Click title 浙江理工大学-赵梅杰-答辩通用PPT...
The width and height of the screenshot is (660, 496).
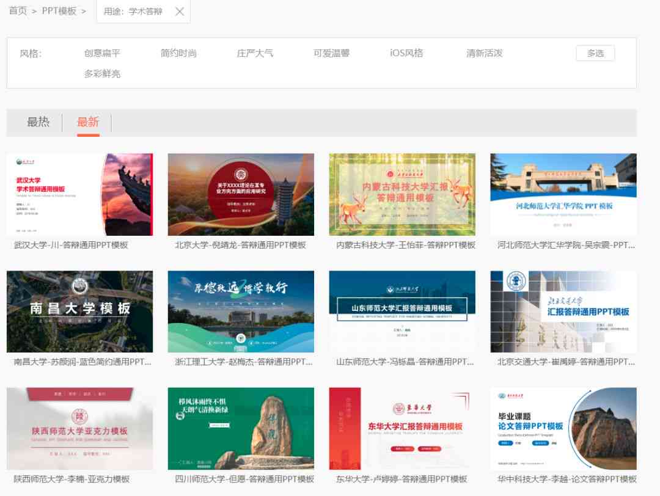click(244, 362)
